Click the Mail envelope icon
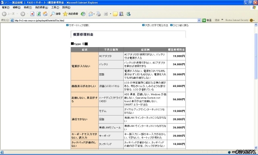The width and height of the screenshot is (258, 155). pyautogui.click(x=90, y=14)
